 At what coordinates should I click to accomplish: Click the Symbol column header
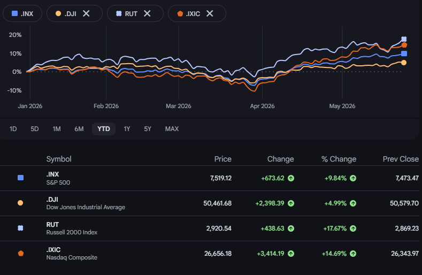pos(59,159)
